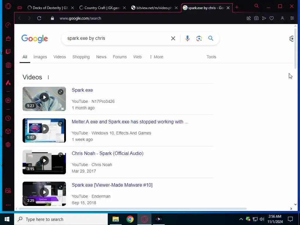Play the 5:23 Spark.exe thumbnail
The image size is (300, 225).
pos(44,99)
